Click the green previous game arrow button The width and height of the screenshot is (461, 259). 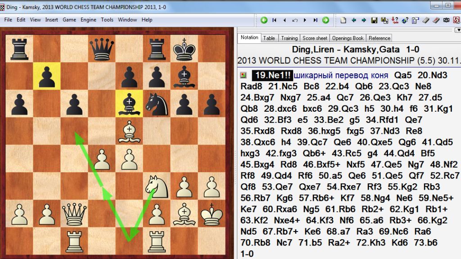click(x=264, y=20)
